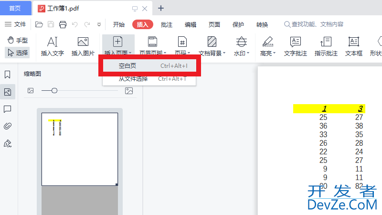Screen dimensions: 382x215
Task: Open the thumbnail sidebar panel
Action: tap(8, 92)
